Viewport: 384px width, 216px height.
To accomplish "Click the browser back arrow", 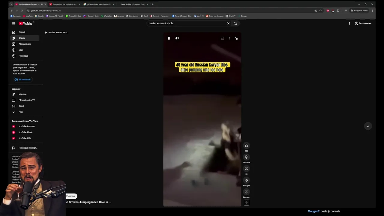I will 12,10.
